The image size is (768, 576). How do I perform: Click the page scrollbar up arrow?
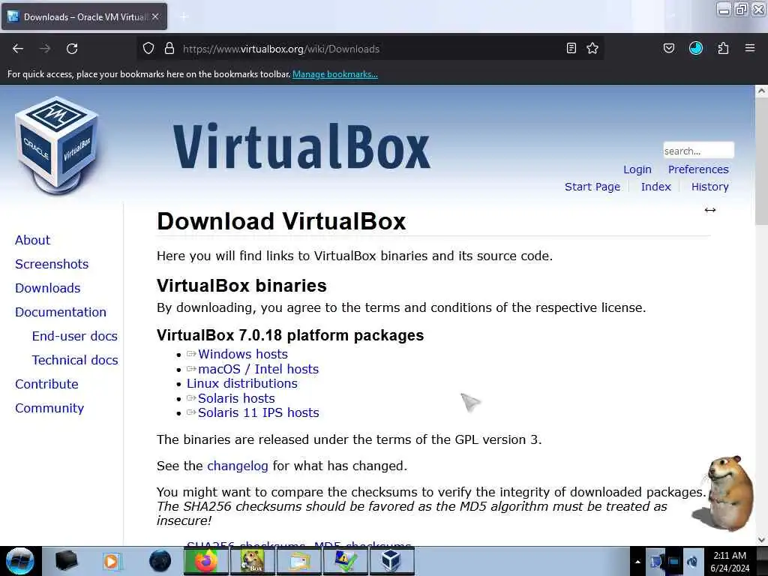click(761, 91)
